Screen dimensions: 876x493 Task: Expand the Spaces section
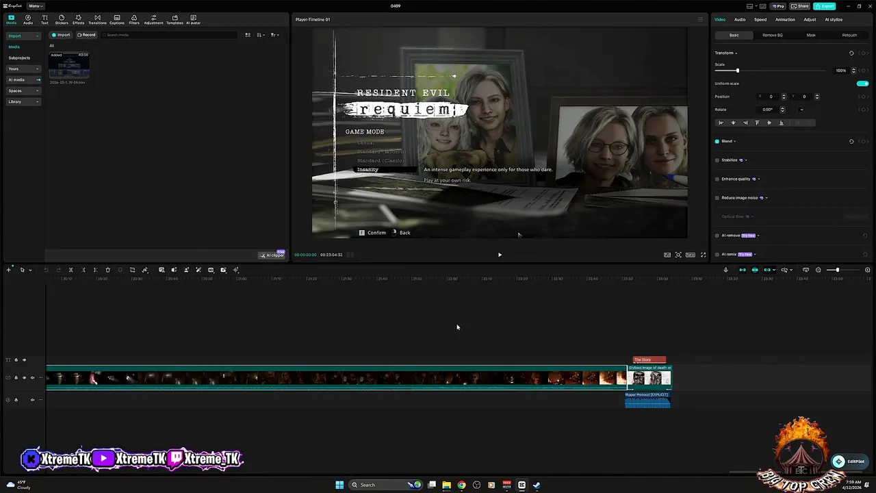pyautogui.click(x=24, y=90)
